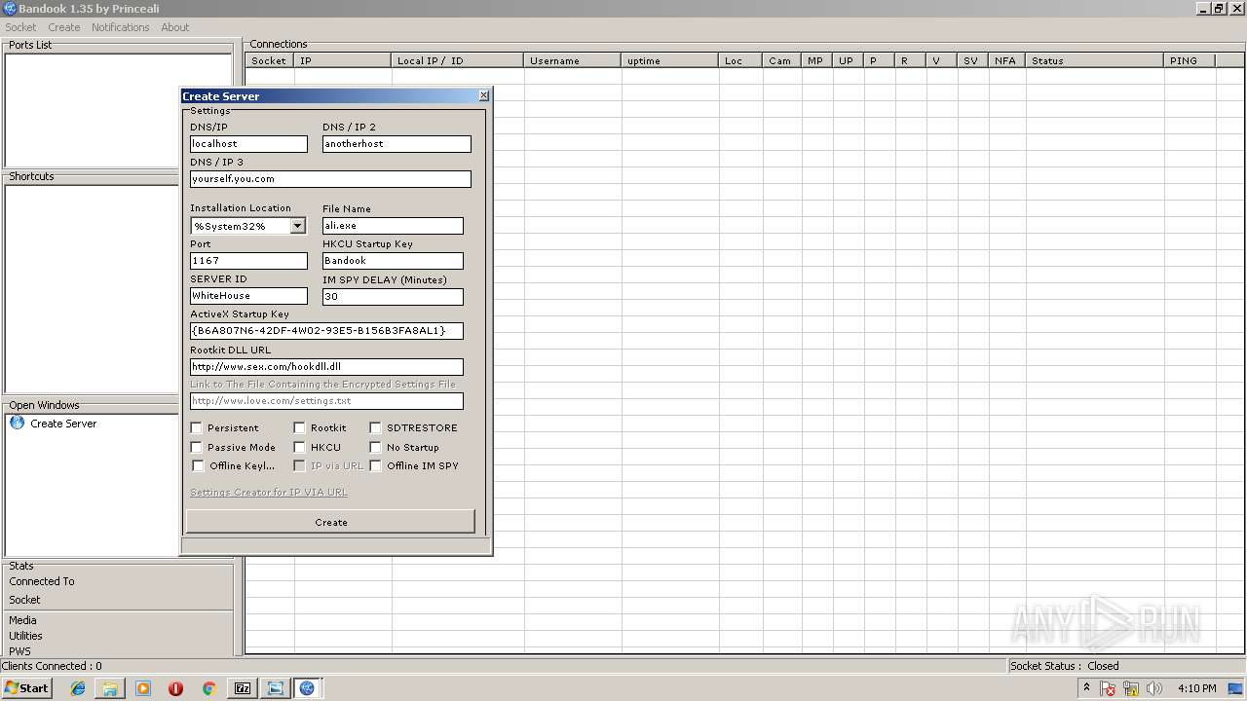Open Internet Explorer from the taskbar
The width and height of the screenshot is (1247, 701).
point(78,688)
